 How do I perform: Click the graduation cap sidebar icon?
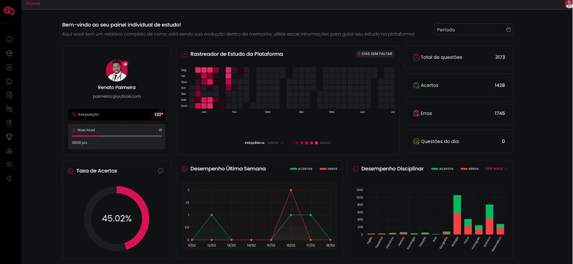point(9,53)
